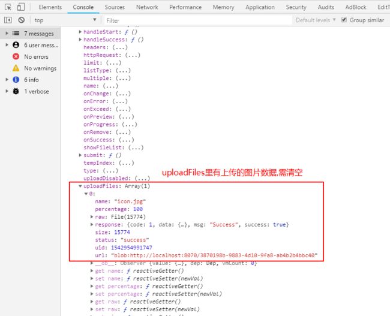Expand the handleSuccess function entry
The image size is (390, 316).
(80, 40)
